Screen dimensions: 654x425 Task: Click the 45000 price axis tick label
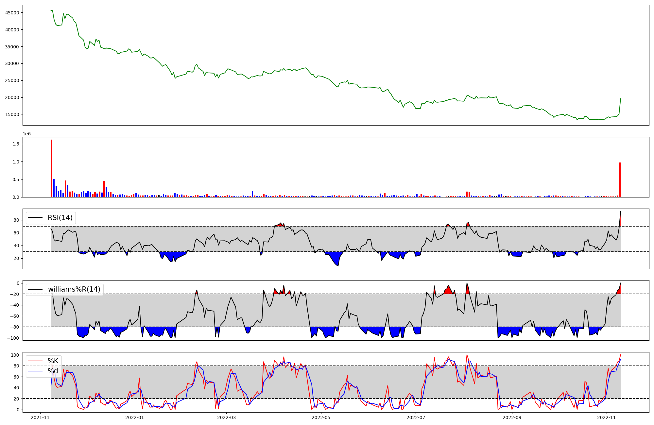12,13
